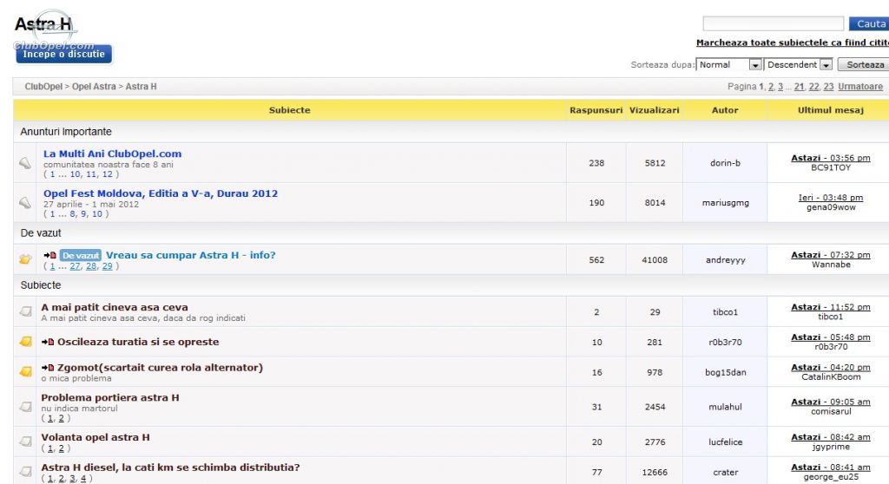Click the La Multi Ani thread status icon

(x=25, y=163)
